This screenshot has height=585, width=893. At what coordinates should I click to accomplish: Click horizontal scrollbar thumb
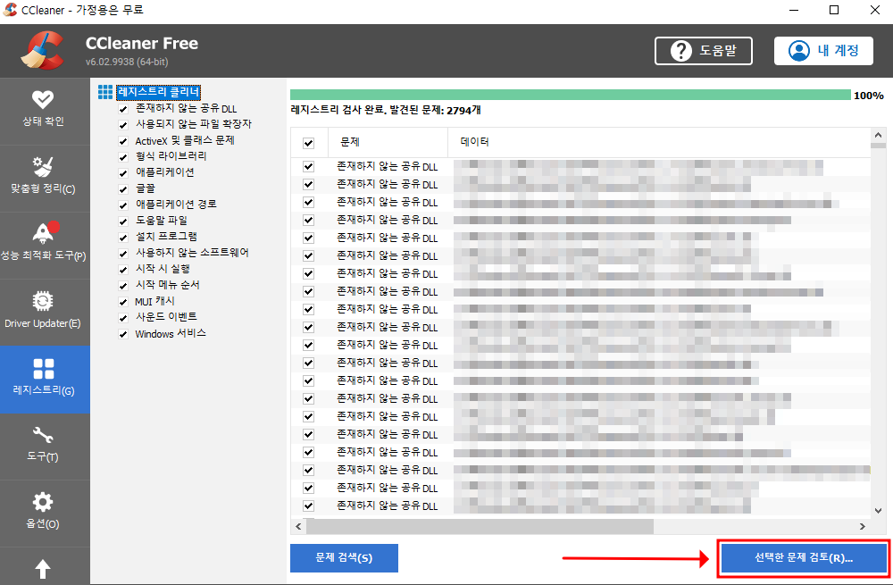point(480,527)
